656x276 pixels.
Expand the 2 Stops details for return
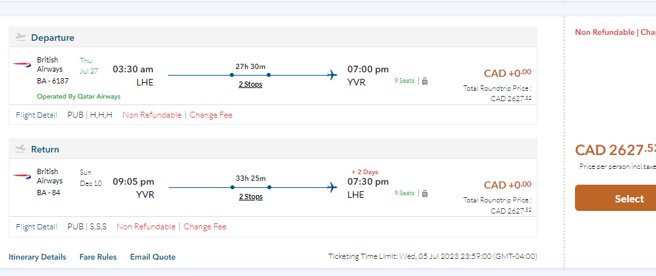250,196
